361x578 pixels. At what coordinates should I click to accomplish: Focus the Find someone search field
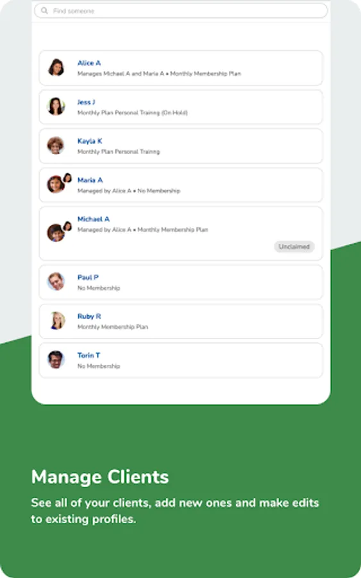[181, 11]
